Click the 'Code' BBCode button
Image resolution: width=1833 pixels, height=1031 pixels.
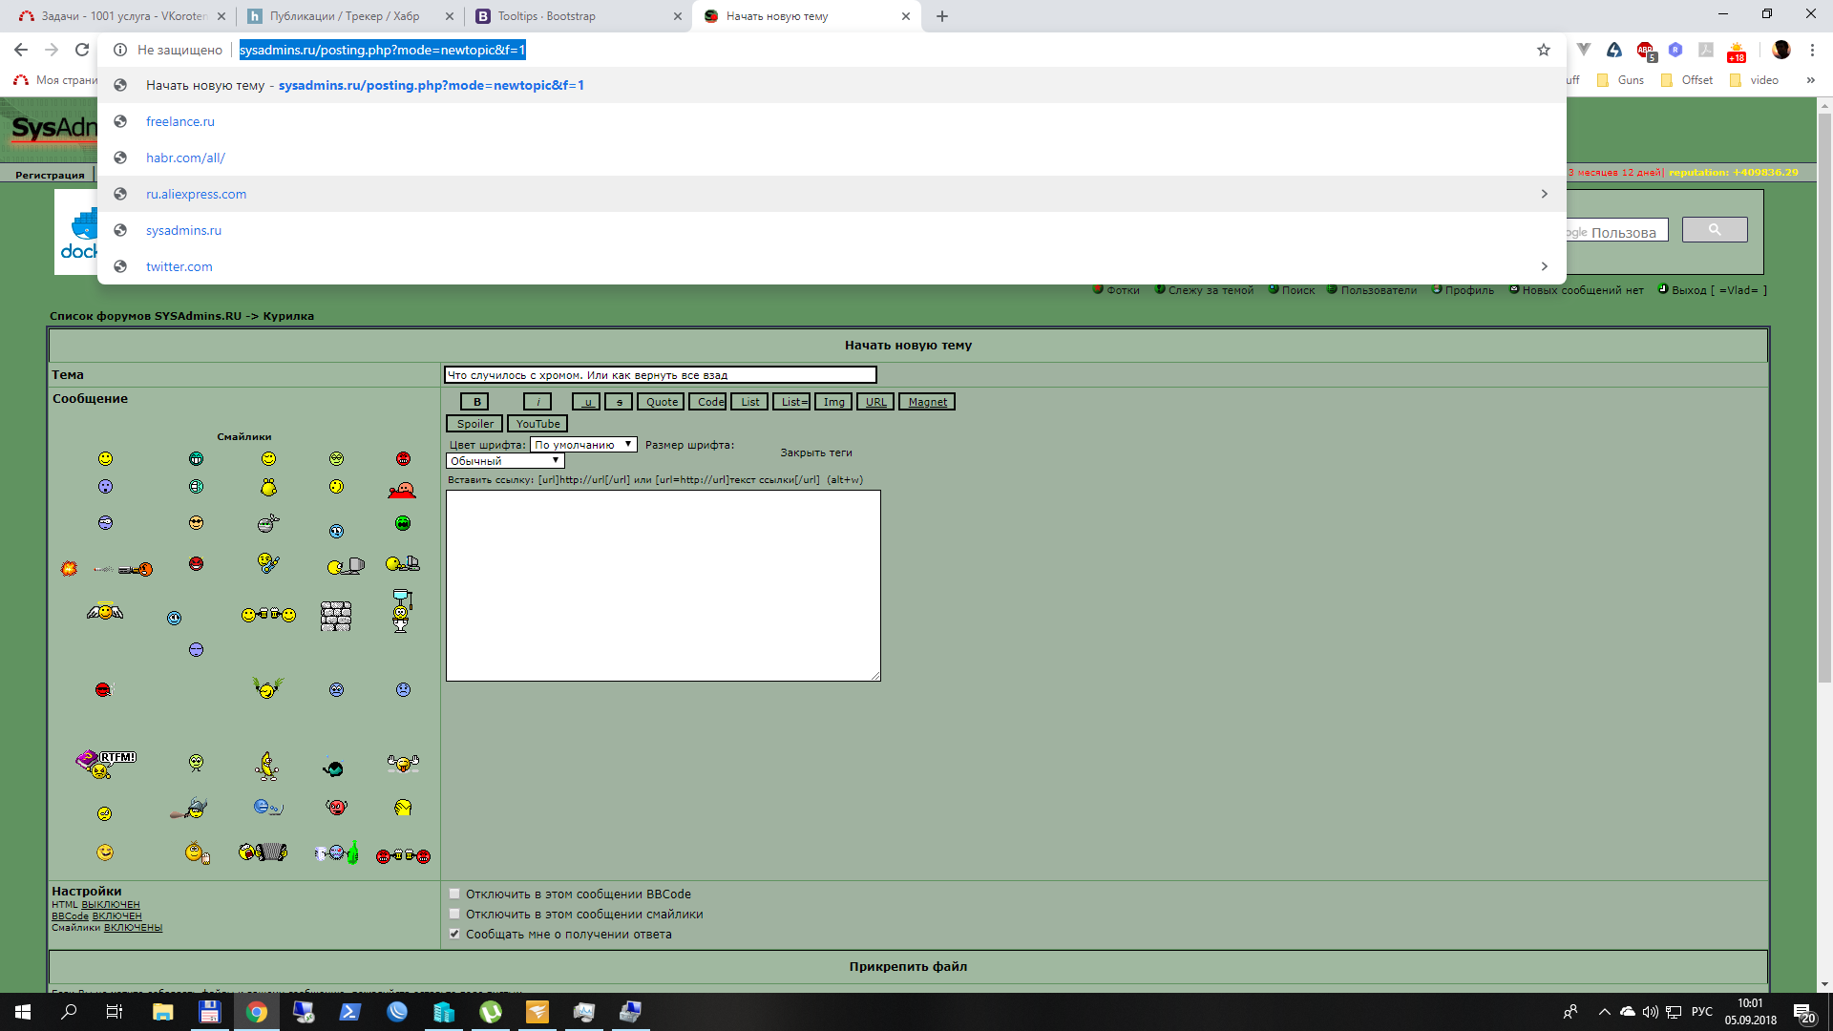click(708, 402)
